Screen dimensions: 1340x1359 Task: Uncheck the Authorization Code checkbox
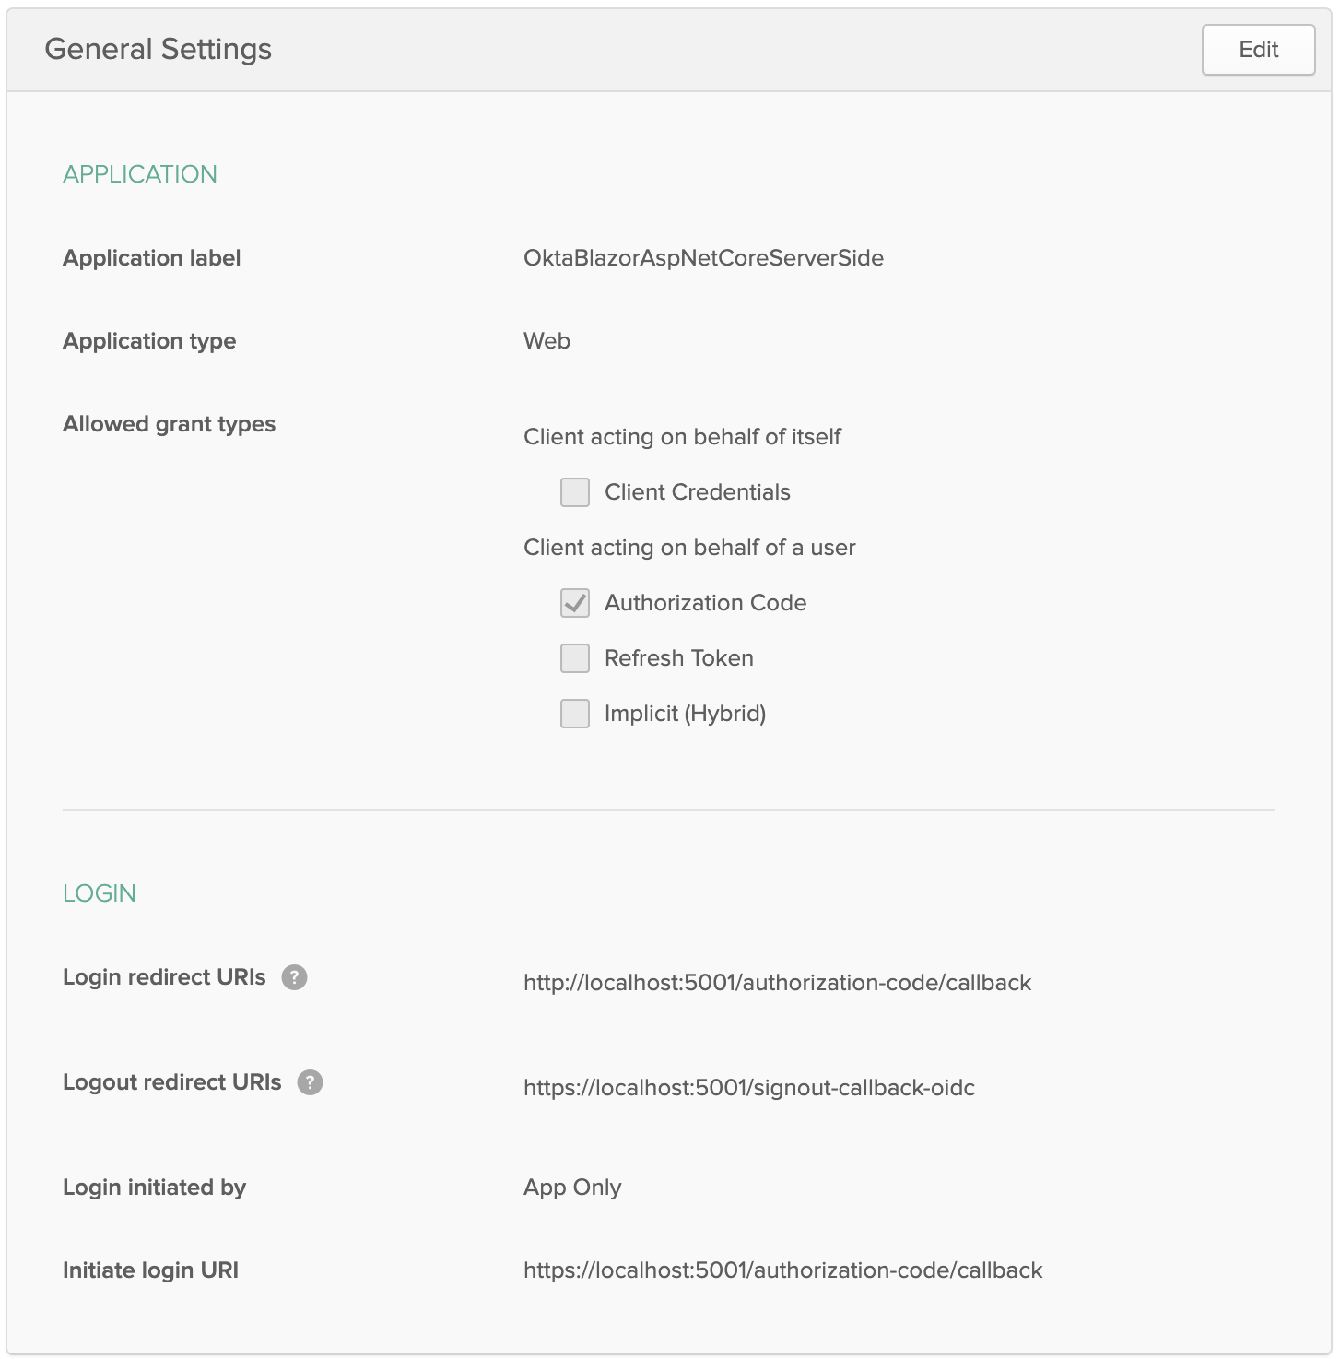coord(575,603)
